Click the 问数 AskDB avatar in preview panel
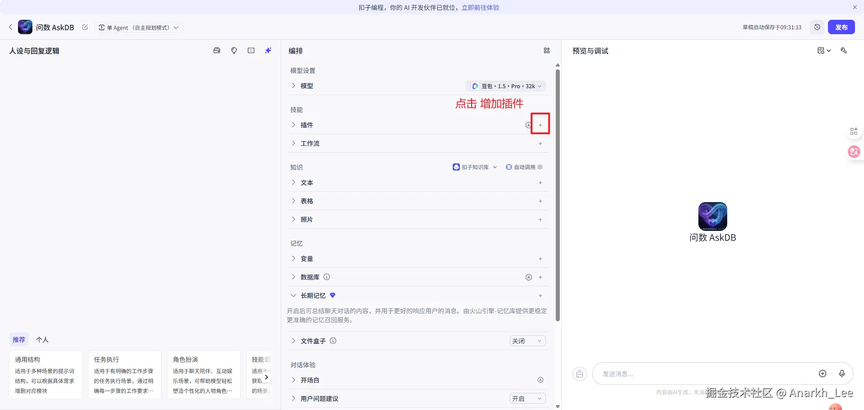The height and width of the screenshot is (410, 864). pyautogui.click(x=712, y=216)
